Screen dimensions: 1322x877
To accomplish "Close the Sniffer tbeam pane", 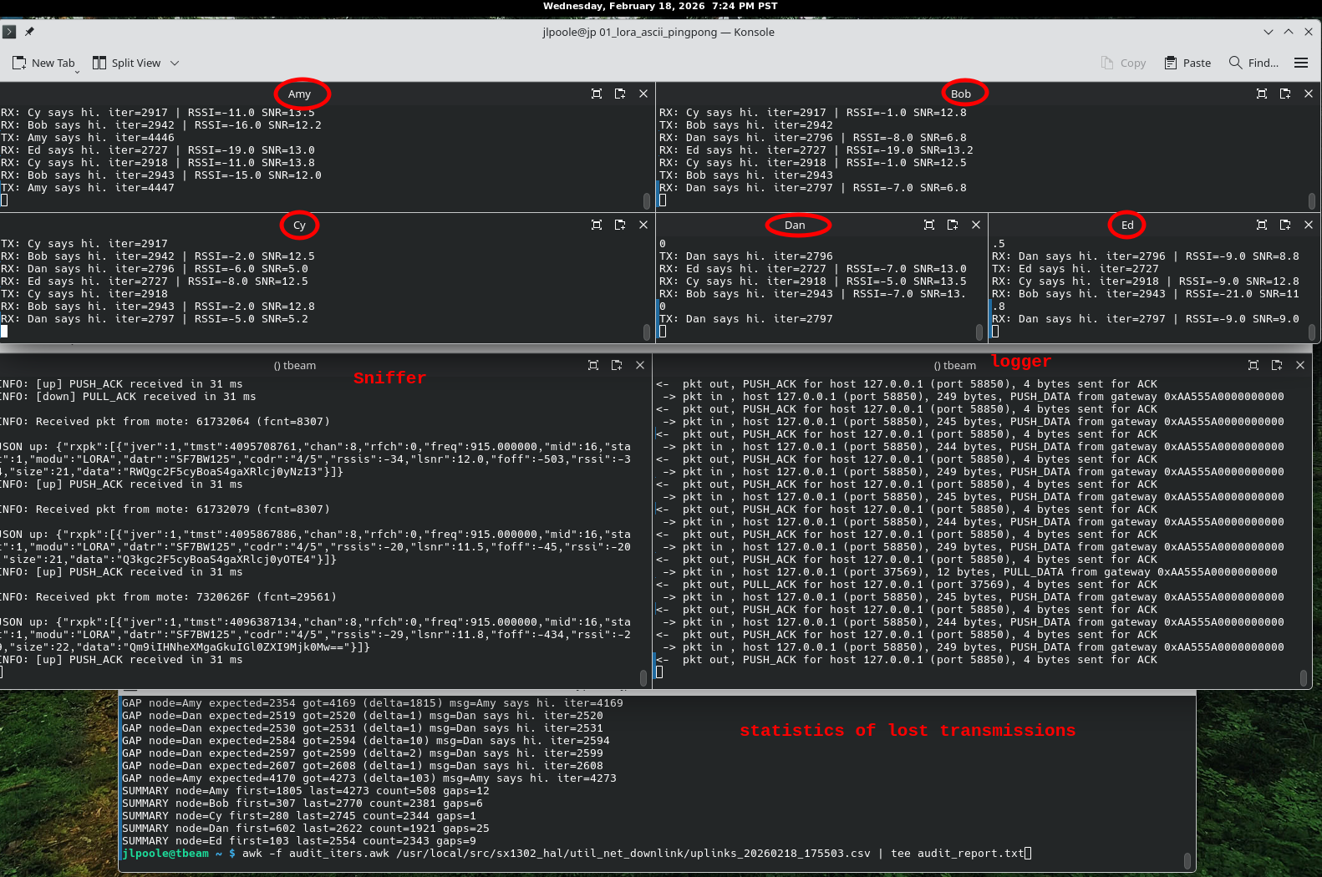I will tap(640, 365).
